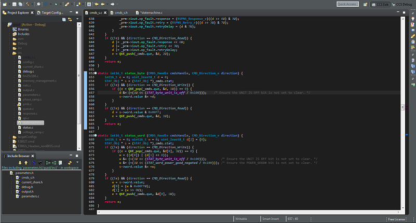The width and height of the screenshot is (416, 223).
Task: Close the Project Explorer tab
Action: tap(32, 12)
